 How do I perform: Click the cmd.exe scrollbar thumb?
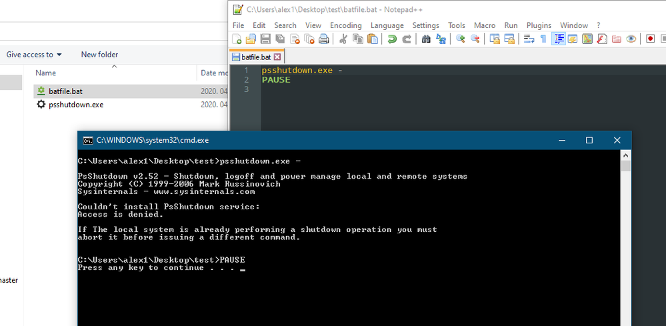625,166
